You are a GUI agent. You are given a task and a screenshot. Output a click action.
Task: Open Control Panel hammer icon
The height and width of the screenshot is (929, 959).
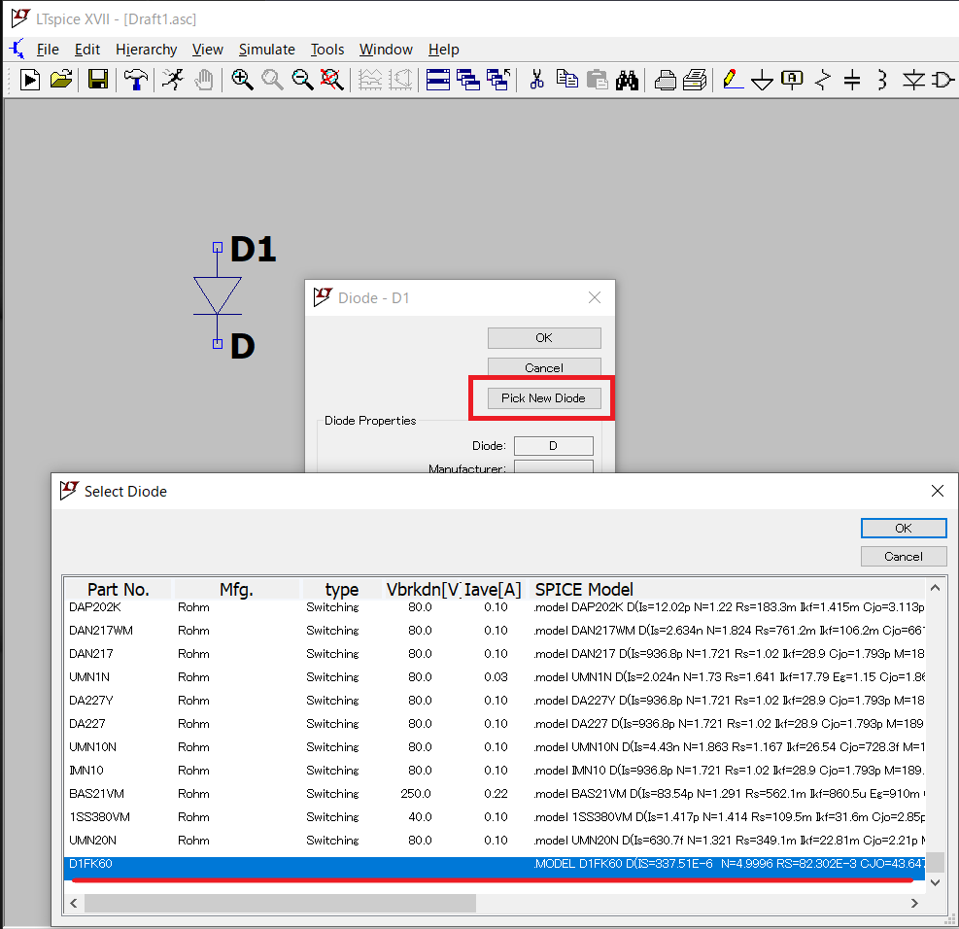tap(136, 80)
